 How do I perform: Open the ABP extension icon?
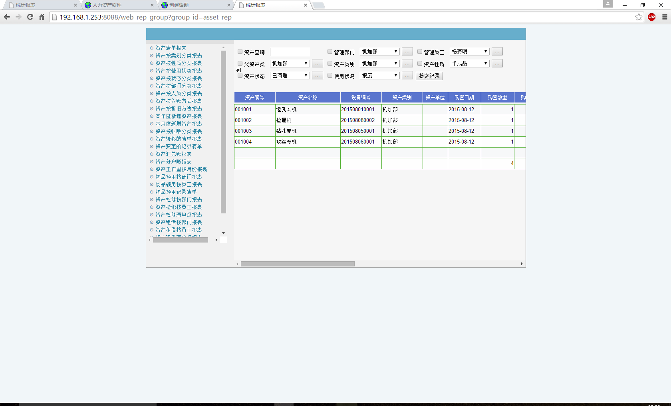[651, 17]
